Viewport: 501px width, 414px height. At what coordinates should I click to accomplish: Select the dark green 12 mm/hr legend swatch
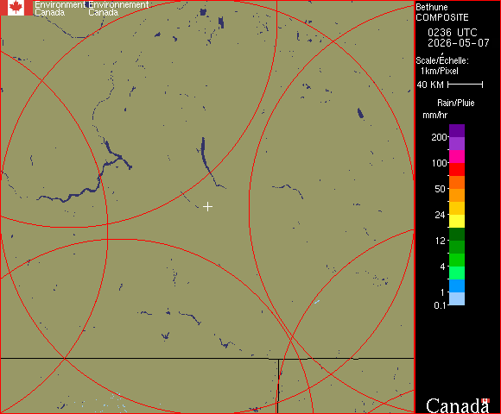(457, 235)
